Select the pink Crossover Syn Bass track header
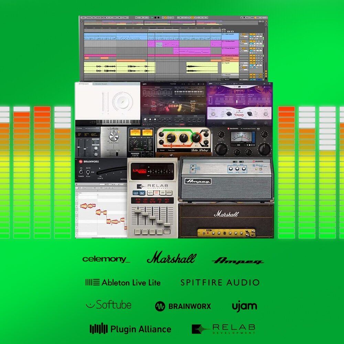This screenshot has width=344, height=344. (230, 55)
